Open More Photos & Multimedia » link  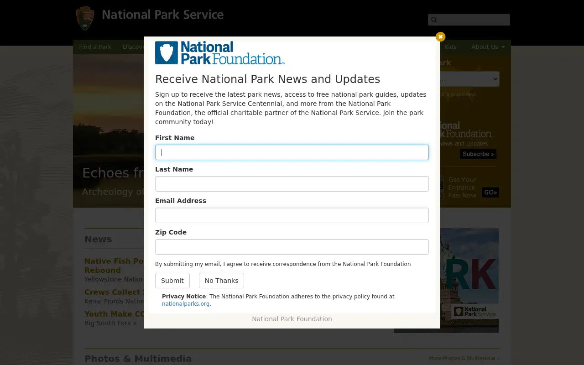(x=464, y=358)
